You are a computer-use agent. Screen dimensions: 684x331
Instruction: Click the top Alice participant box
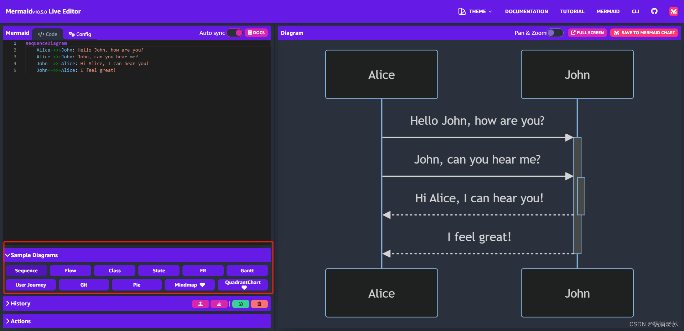point(382,74)
